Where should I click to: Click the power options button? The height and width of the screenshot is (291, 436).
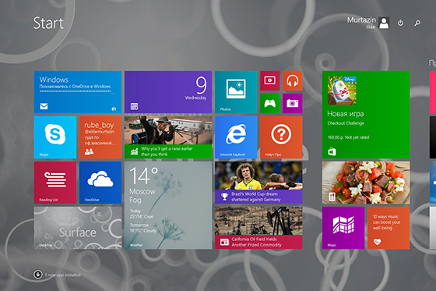click(x=400, y=23)
